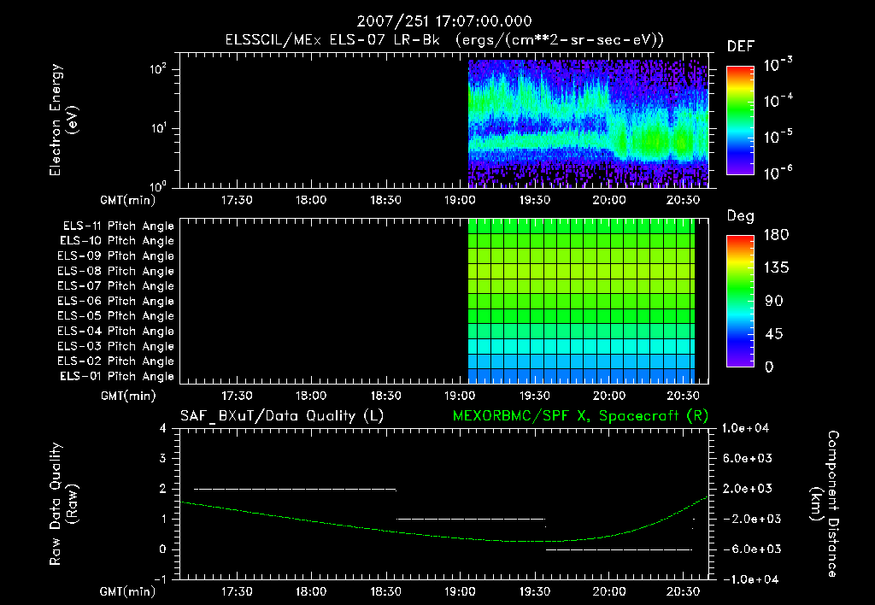The width and height of the screenshot is (875, 605).
Task: Click the SAF_BXuT/Data Quality (L) legend
Action: pyautogui.click(x=282, y=416)
